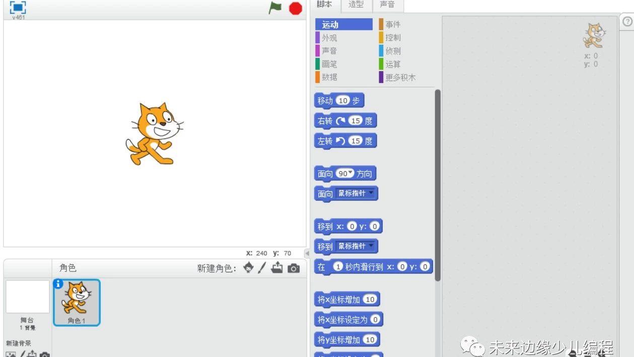Select the 运动 block category

[x=344, y=24]
